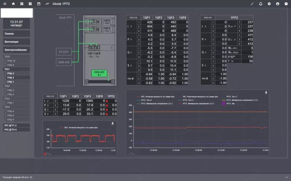291x181 pixels.
Task: Click frequency value 50 in 1РП2 table
Action: (x=251, y=61)
